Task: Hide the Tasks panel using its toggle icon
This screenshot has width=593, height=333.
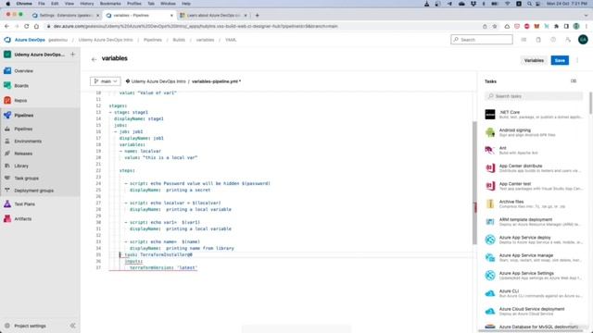Action: pos(574,81)
